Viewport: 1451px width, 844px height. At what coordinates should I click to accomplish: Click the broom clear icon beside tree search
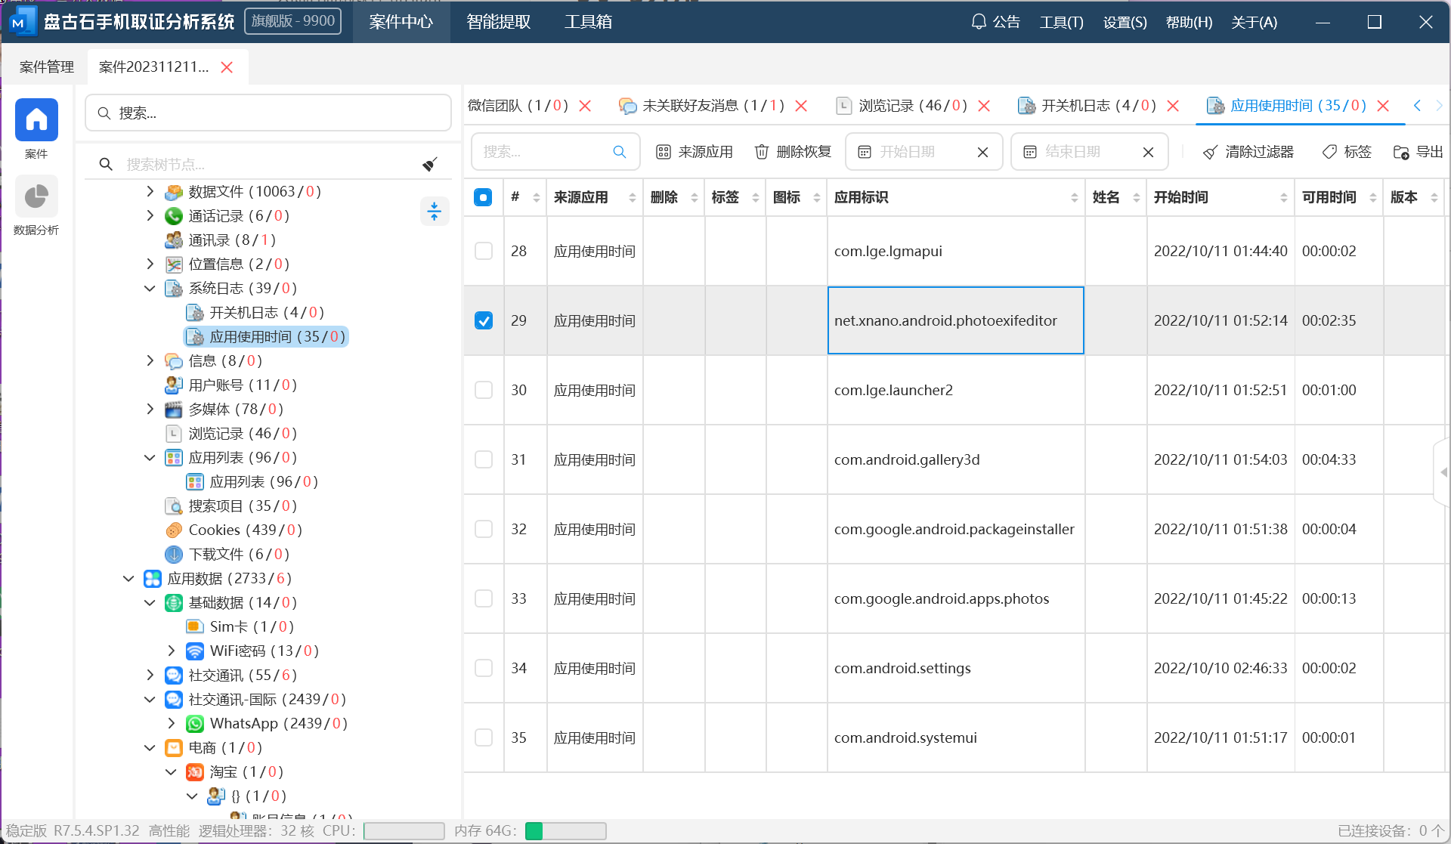[x=430, y=164]
